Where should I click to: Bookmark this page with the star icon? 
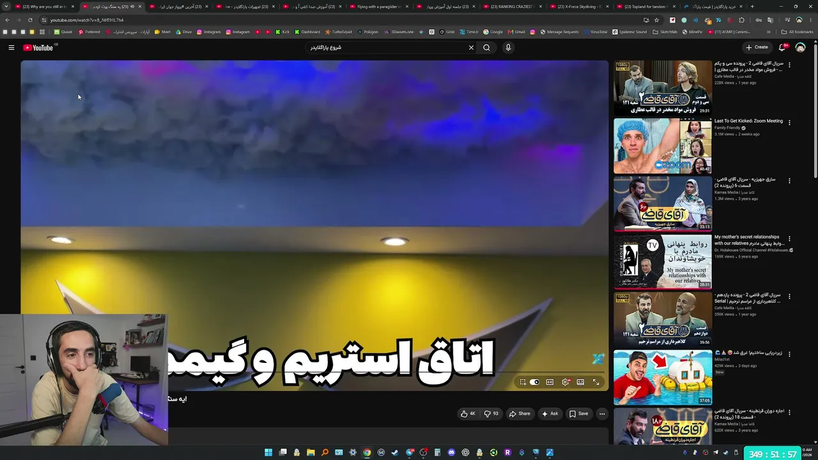pyautogui.click(x=656, y=20)
